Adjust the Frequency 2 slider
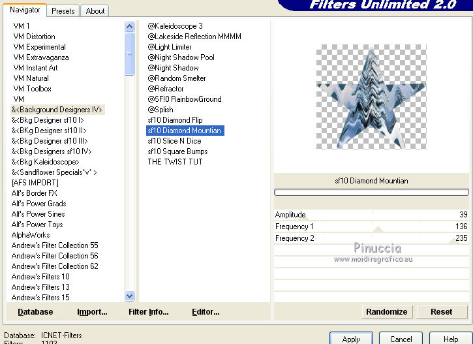This screenshot has width=473, height=344. pos(371,238)
